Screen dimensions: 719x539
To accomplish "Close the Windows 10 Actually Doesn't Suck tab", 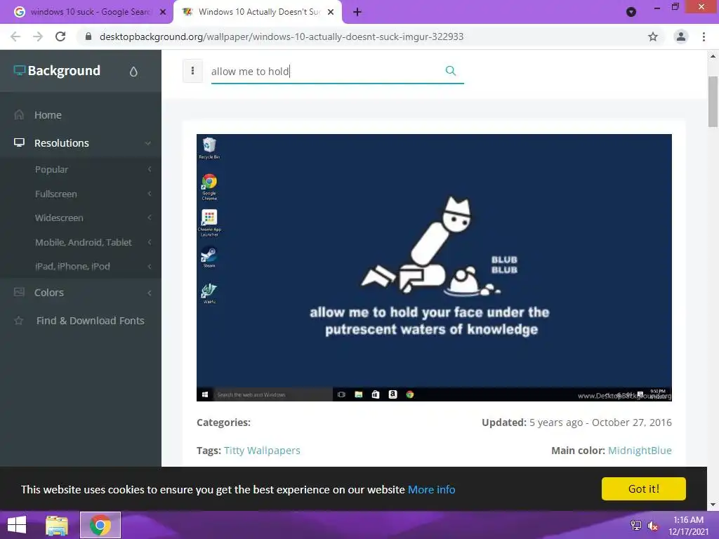I will pyautogui.click(x=330, y=12).
